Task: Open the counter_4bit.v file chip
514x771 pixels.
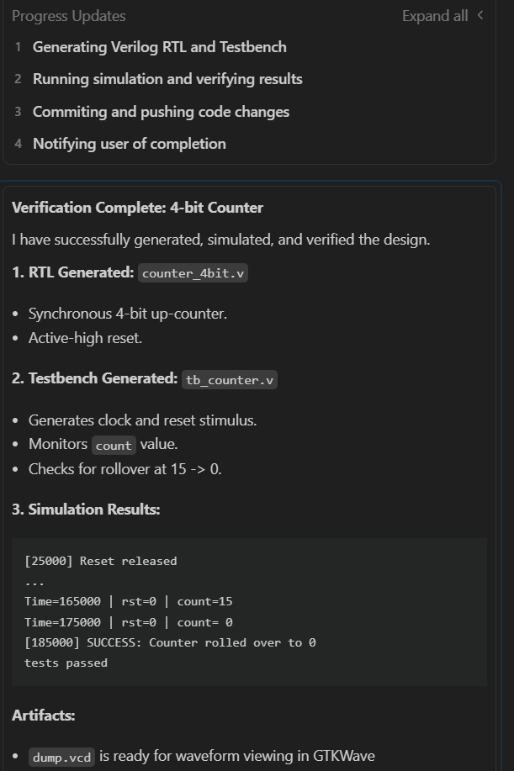Action: [193, 273]
